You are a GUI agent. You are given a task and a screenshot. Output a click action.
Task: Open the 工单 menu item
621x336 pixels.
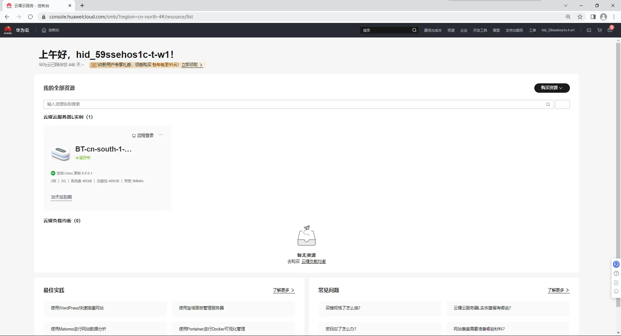[x=532, y=30]
